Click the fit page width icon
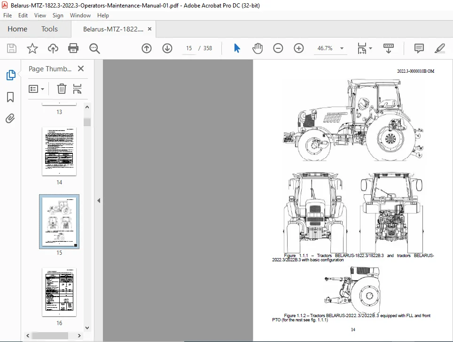The image size is (453, 342). pyautogui.click(x=362, y=48)
